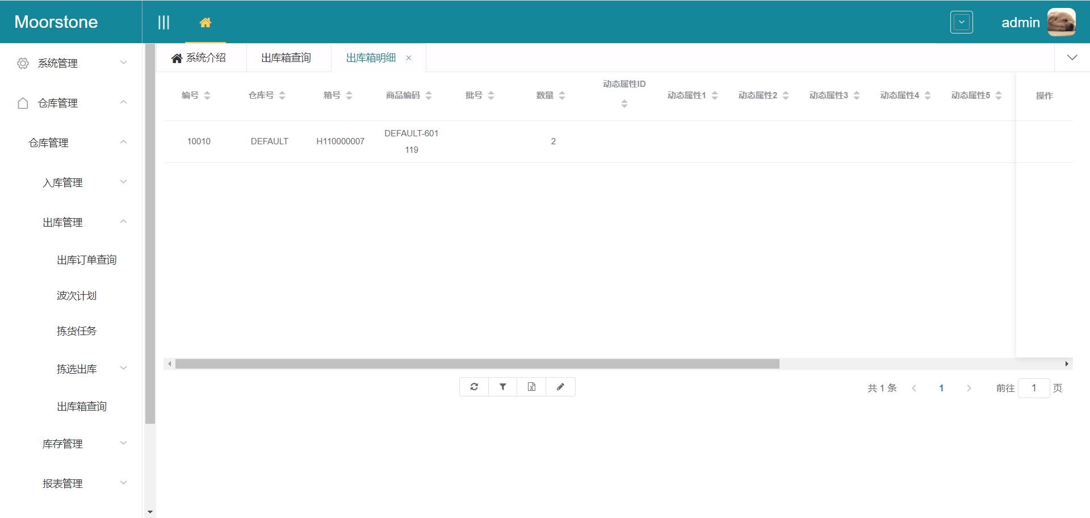The width and height of the screenshot is (1090, 518).
Task: Close the 出库箱明细 tab
Action: pos(409,58)
